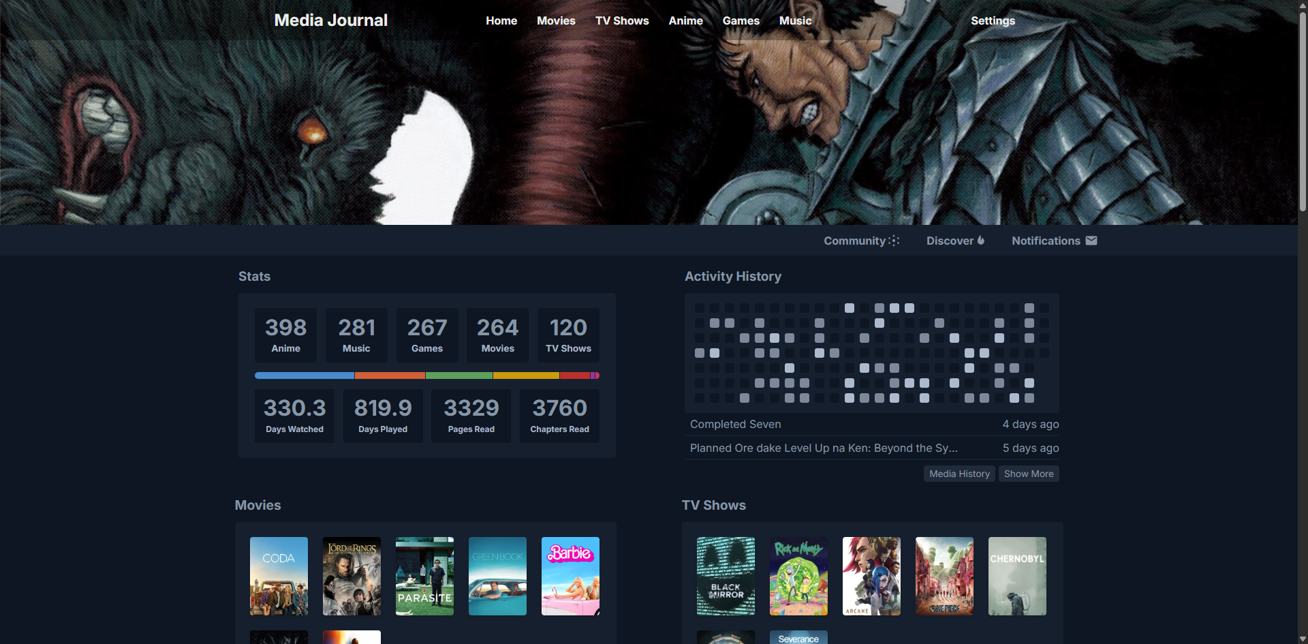This screenshot has width=1308, height=644.
Task: Open Music in the top navigation bar
Action: click(x=795, y=20)
